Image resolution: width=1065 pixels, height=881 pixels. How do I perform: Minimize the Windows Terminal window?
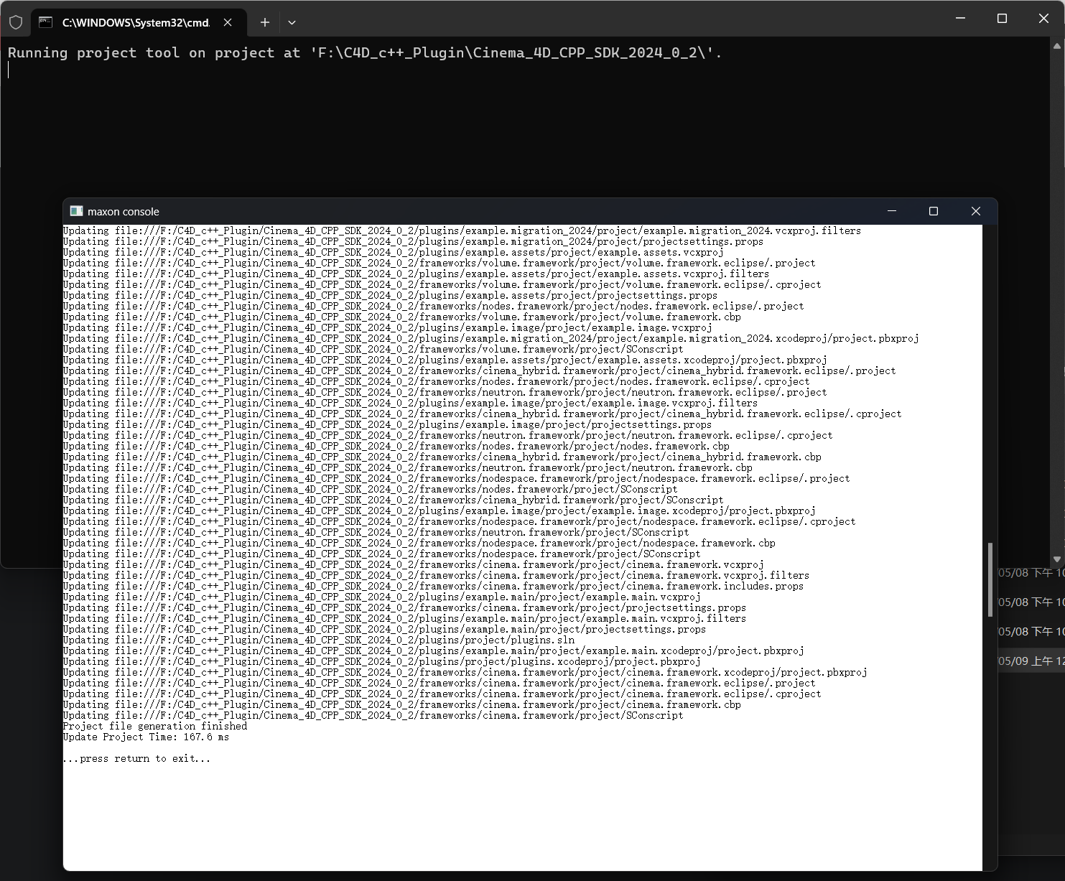pyautogui.click(x=962, y=18)
